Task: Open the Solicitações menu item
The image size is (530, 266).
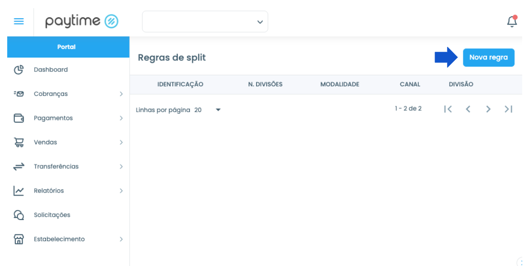Action: click(68, 215)
